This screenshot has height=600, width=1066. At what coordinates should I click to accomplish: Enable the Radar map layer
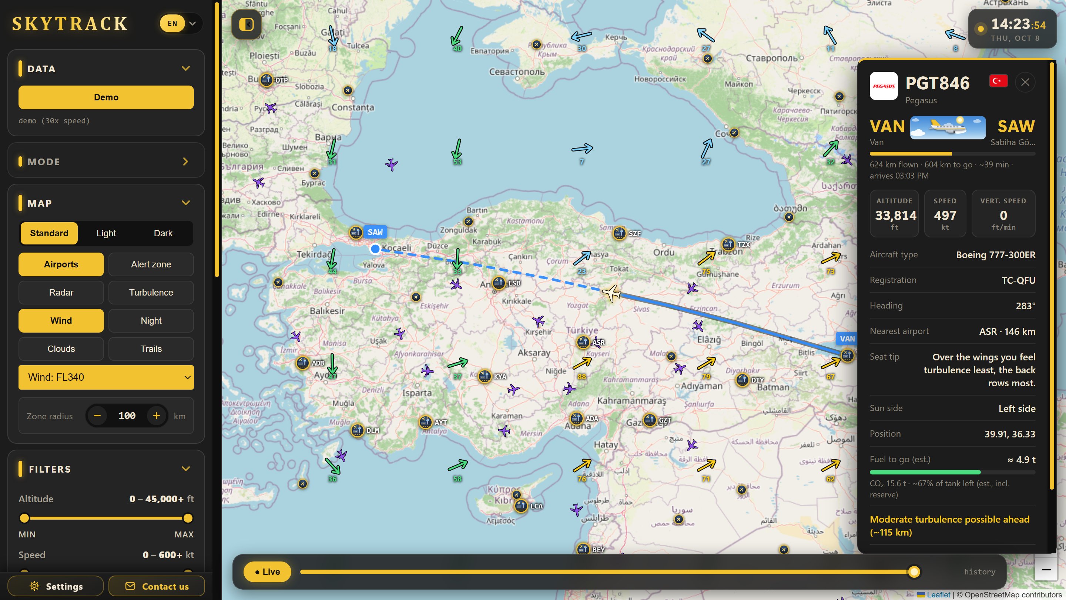point(61,292)
